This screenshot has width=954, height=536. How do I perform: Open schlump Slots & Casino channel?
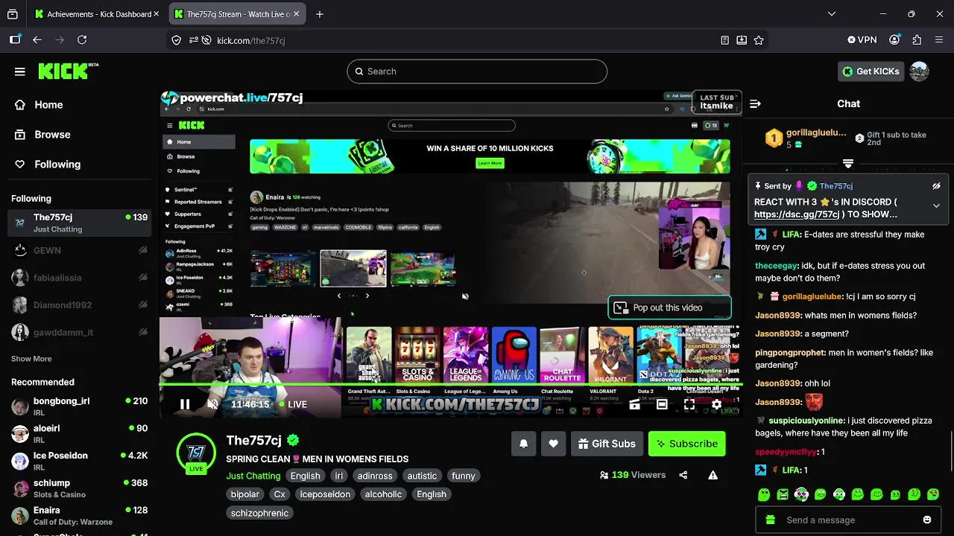tap(78, 488)
